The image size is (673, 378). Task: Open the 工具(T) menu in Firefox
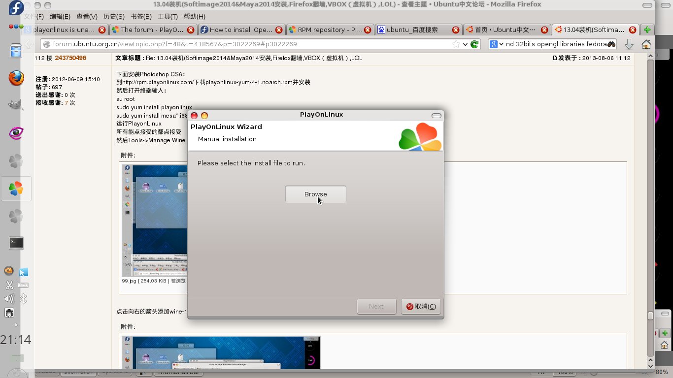tap(168, 17)
